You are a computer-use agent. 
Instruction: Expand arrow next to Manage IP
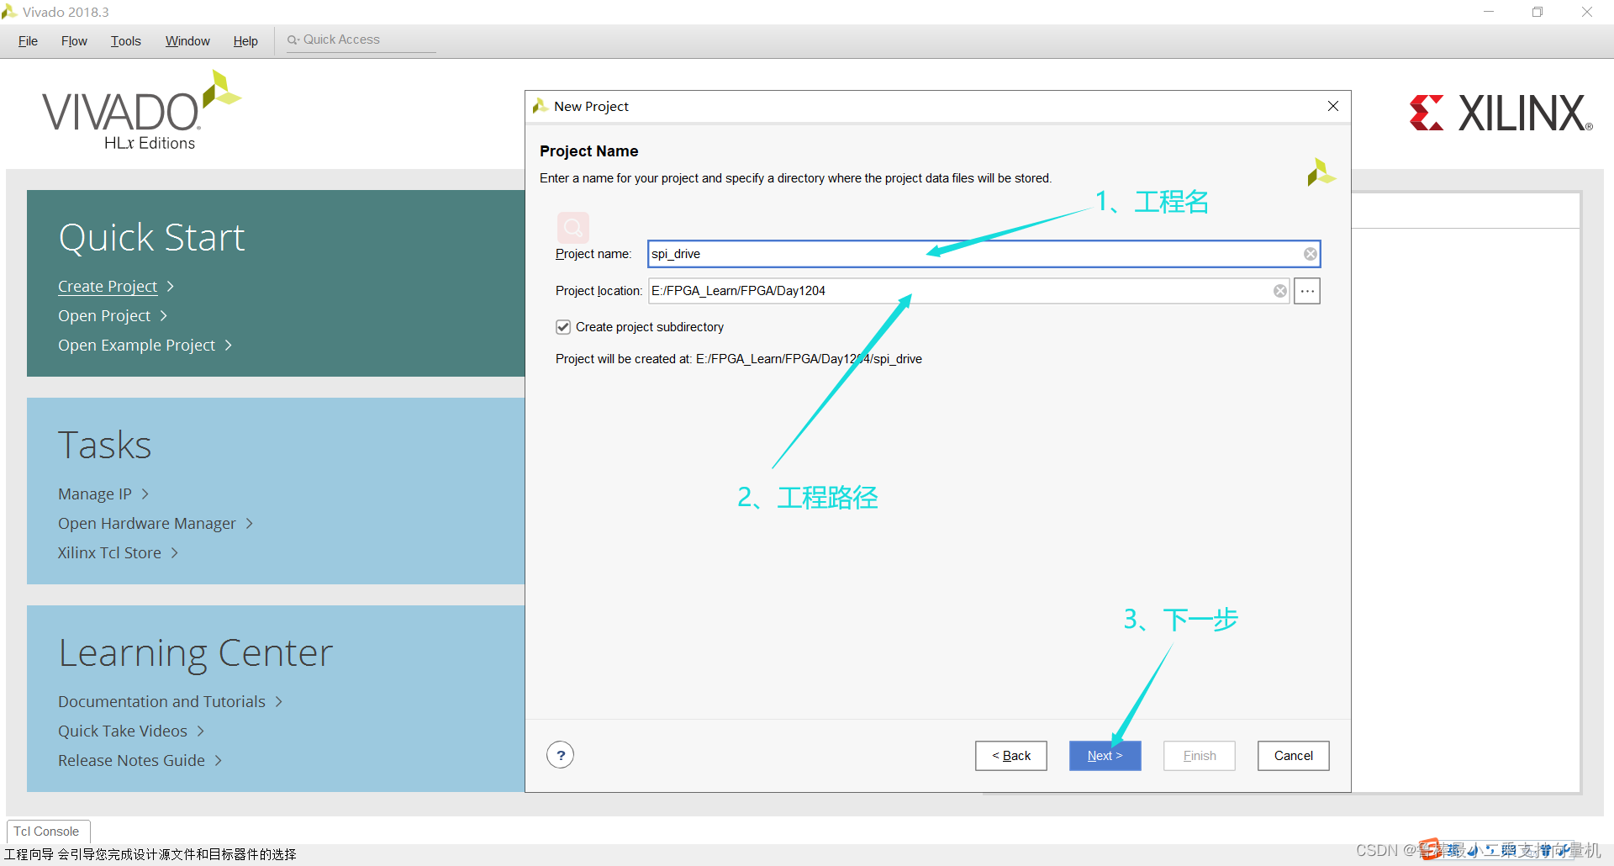coord(145,494)
